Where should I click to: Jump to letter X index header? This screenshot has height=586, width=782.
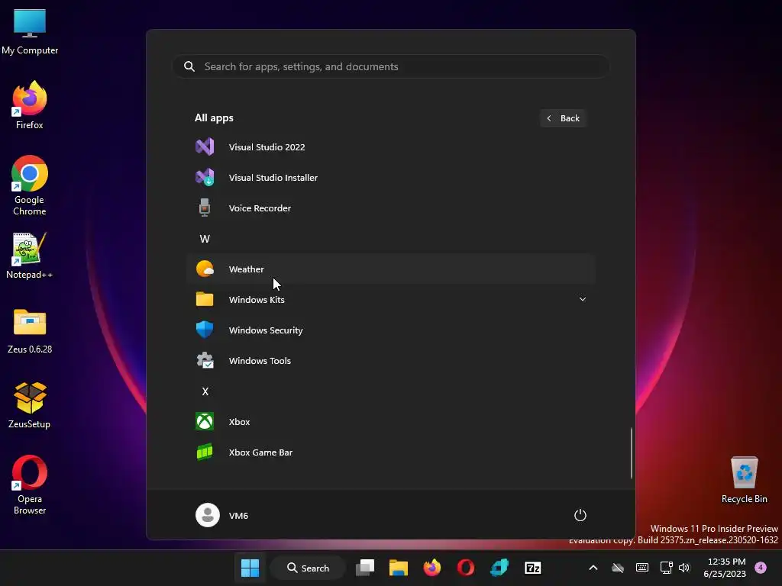pos(205,391)
